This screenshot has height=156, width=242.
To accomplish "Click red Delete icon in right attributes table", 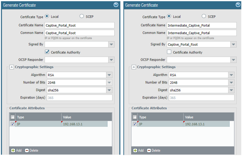I will click(149, 150).
